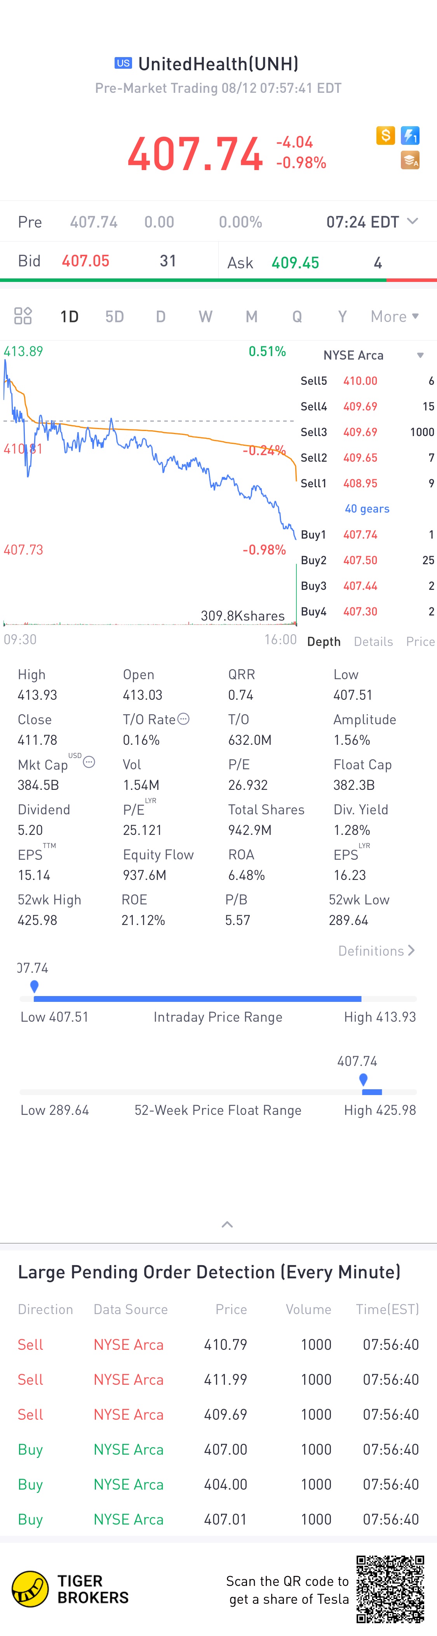
Task: Expand the 07:24 EDT pre-market dropdown
Action: [x=412, y=221]
